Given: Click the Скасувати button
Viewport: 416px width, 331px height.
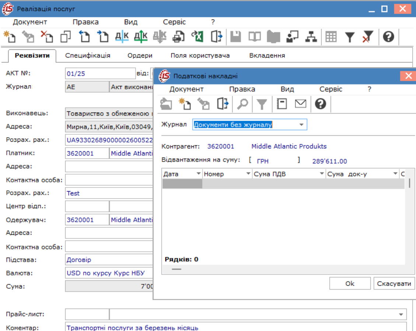Looking at the screenshot, I should click(x=394, y=283).
